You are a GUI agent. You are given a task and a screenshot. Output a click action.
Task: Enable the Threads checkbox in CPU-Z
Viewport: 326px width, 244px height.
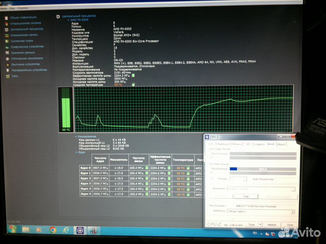[x=212, y=178]
